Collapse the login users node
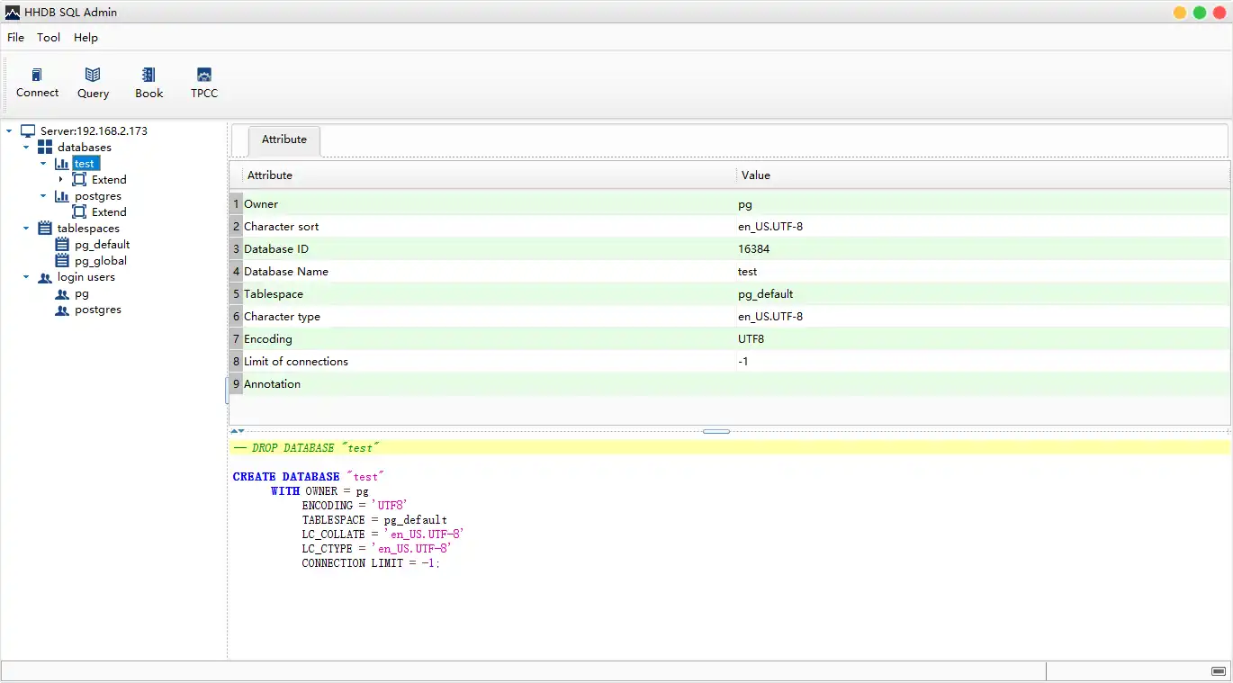 click(27, 277)
